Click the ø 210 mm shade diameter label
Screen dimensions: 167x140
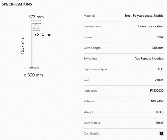[43, 35]
